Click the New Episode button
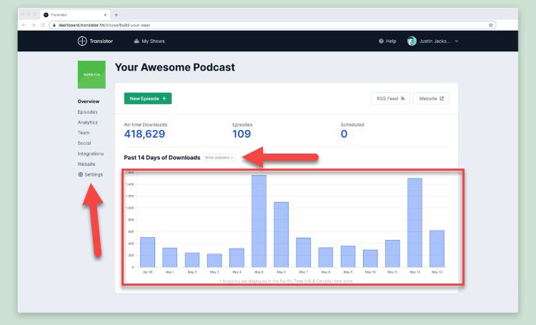The image size is (536, 325). (x=148, y=99)
